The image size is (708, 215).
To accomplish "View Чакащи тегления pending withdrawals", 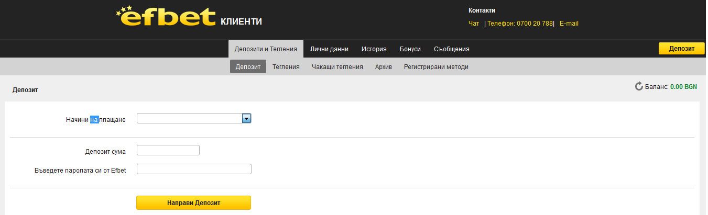I will (x=337, y=67).
